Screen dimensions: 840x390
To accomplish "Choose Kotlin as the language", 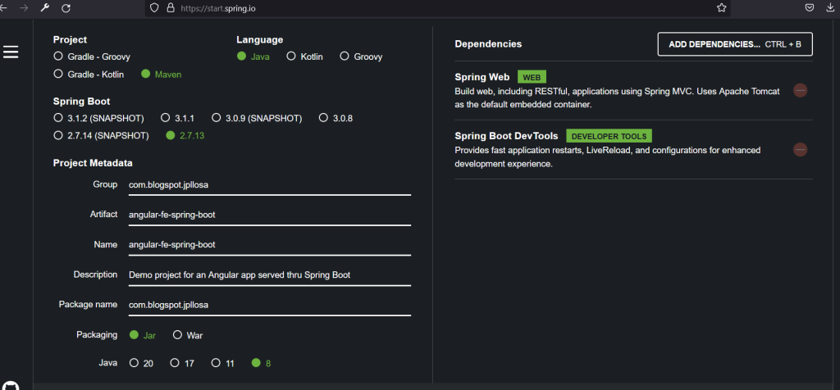I will click(x=290, y=57).
